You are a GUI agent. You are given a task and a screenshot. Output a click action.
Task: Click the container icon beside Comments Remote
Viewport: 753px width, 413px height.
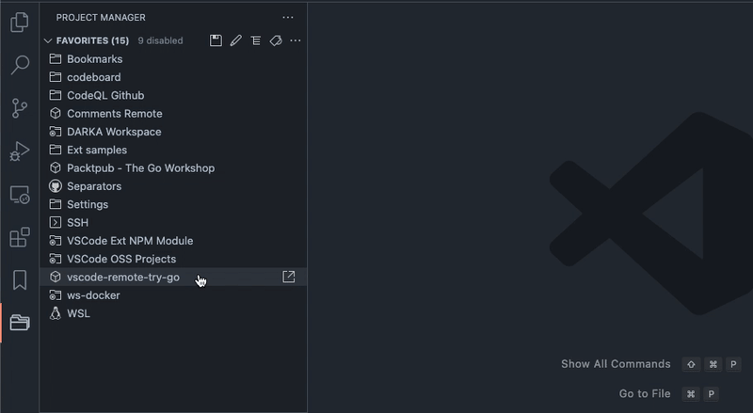56,113
